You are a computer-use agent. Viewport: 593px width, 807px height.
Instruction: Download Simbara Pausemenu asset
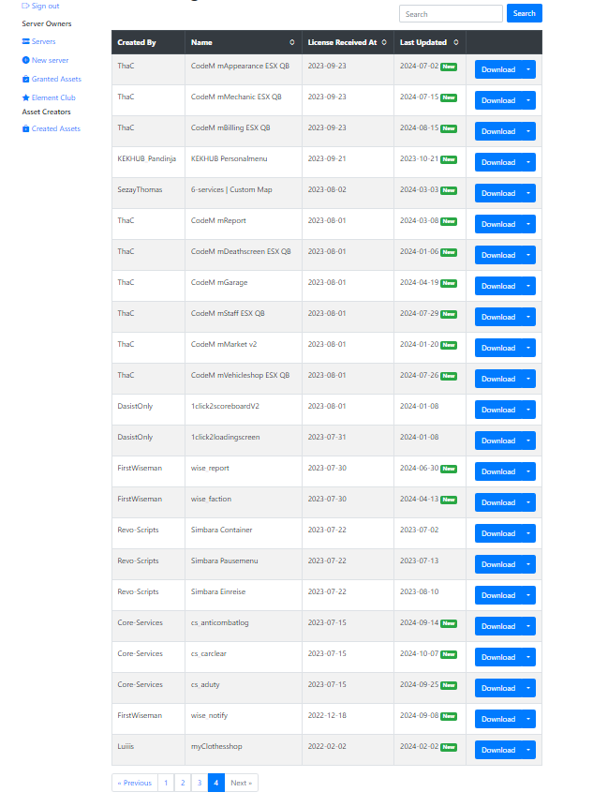[x=497, y=564]
